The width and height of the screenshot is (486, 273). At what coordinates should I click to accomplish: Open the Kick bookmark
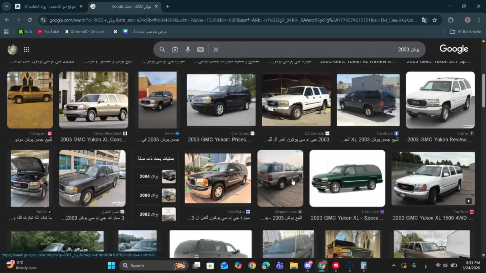coord(25,32)
